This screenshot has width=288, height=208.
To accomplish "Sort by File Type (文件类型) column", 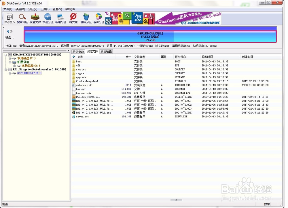I will (x=146, y=57).
